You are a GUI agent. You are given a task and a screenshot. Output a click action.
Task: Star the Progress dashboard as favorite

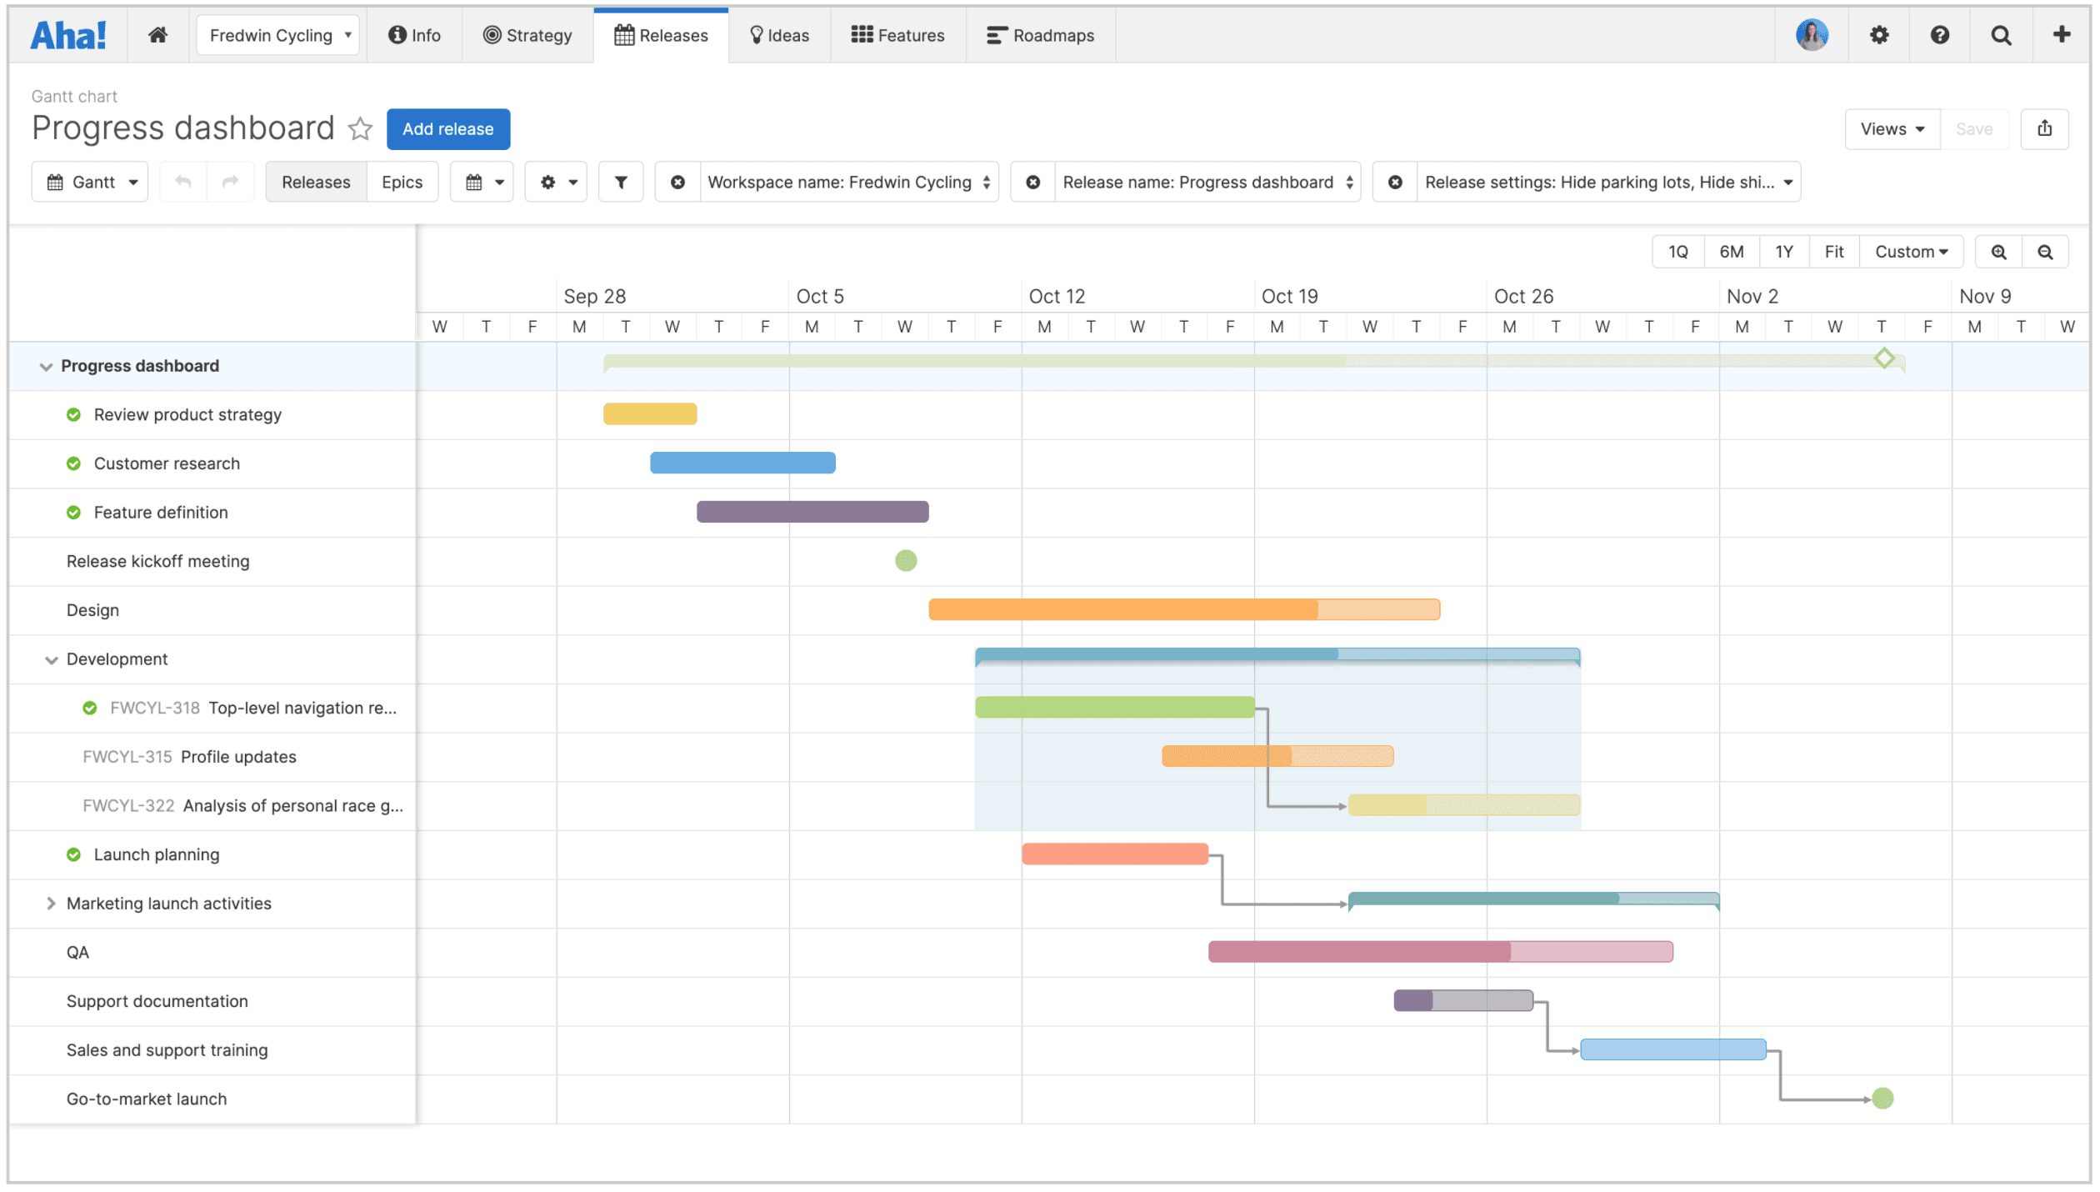pyautogui.click(x=360, y=128)
